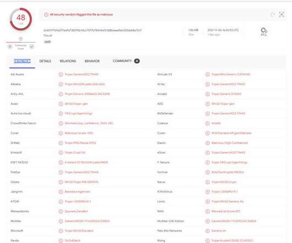Viewport: 292px width, 243px height.
Task: Click the alert icon beside Ad-Aware's detection
Action: tap(61, 74)
